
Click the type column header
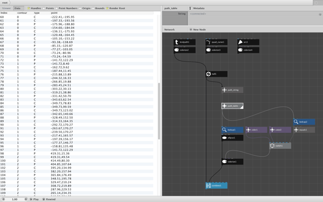pyautogui.click(x=37, y=13)
